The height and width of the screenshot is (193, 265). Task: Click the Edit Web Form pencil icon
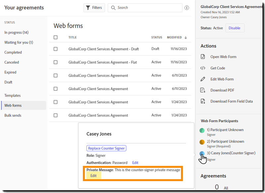[203, 79]
